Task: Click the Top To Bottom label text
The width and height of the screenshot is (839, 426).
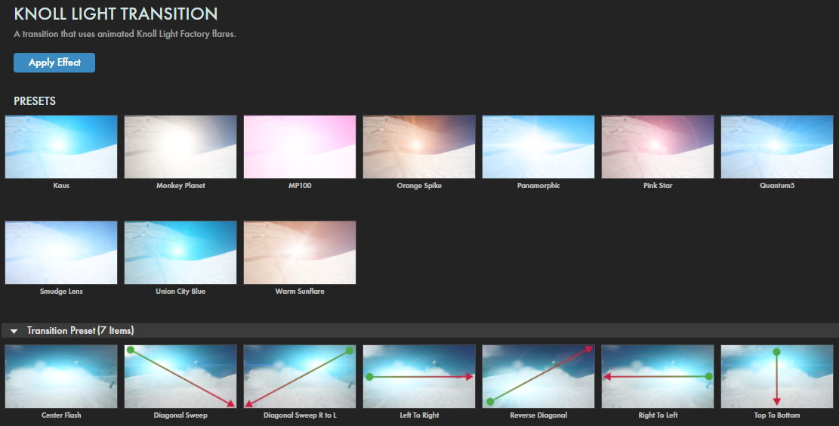Action: point(777,415)
